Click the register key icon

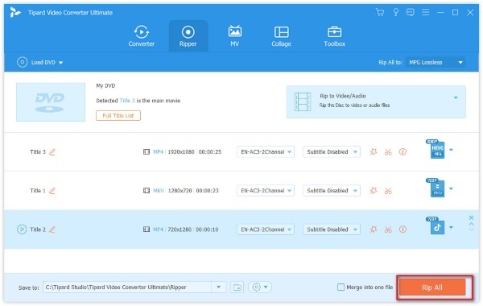pos(395,12)
